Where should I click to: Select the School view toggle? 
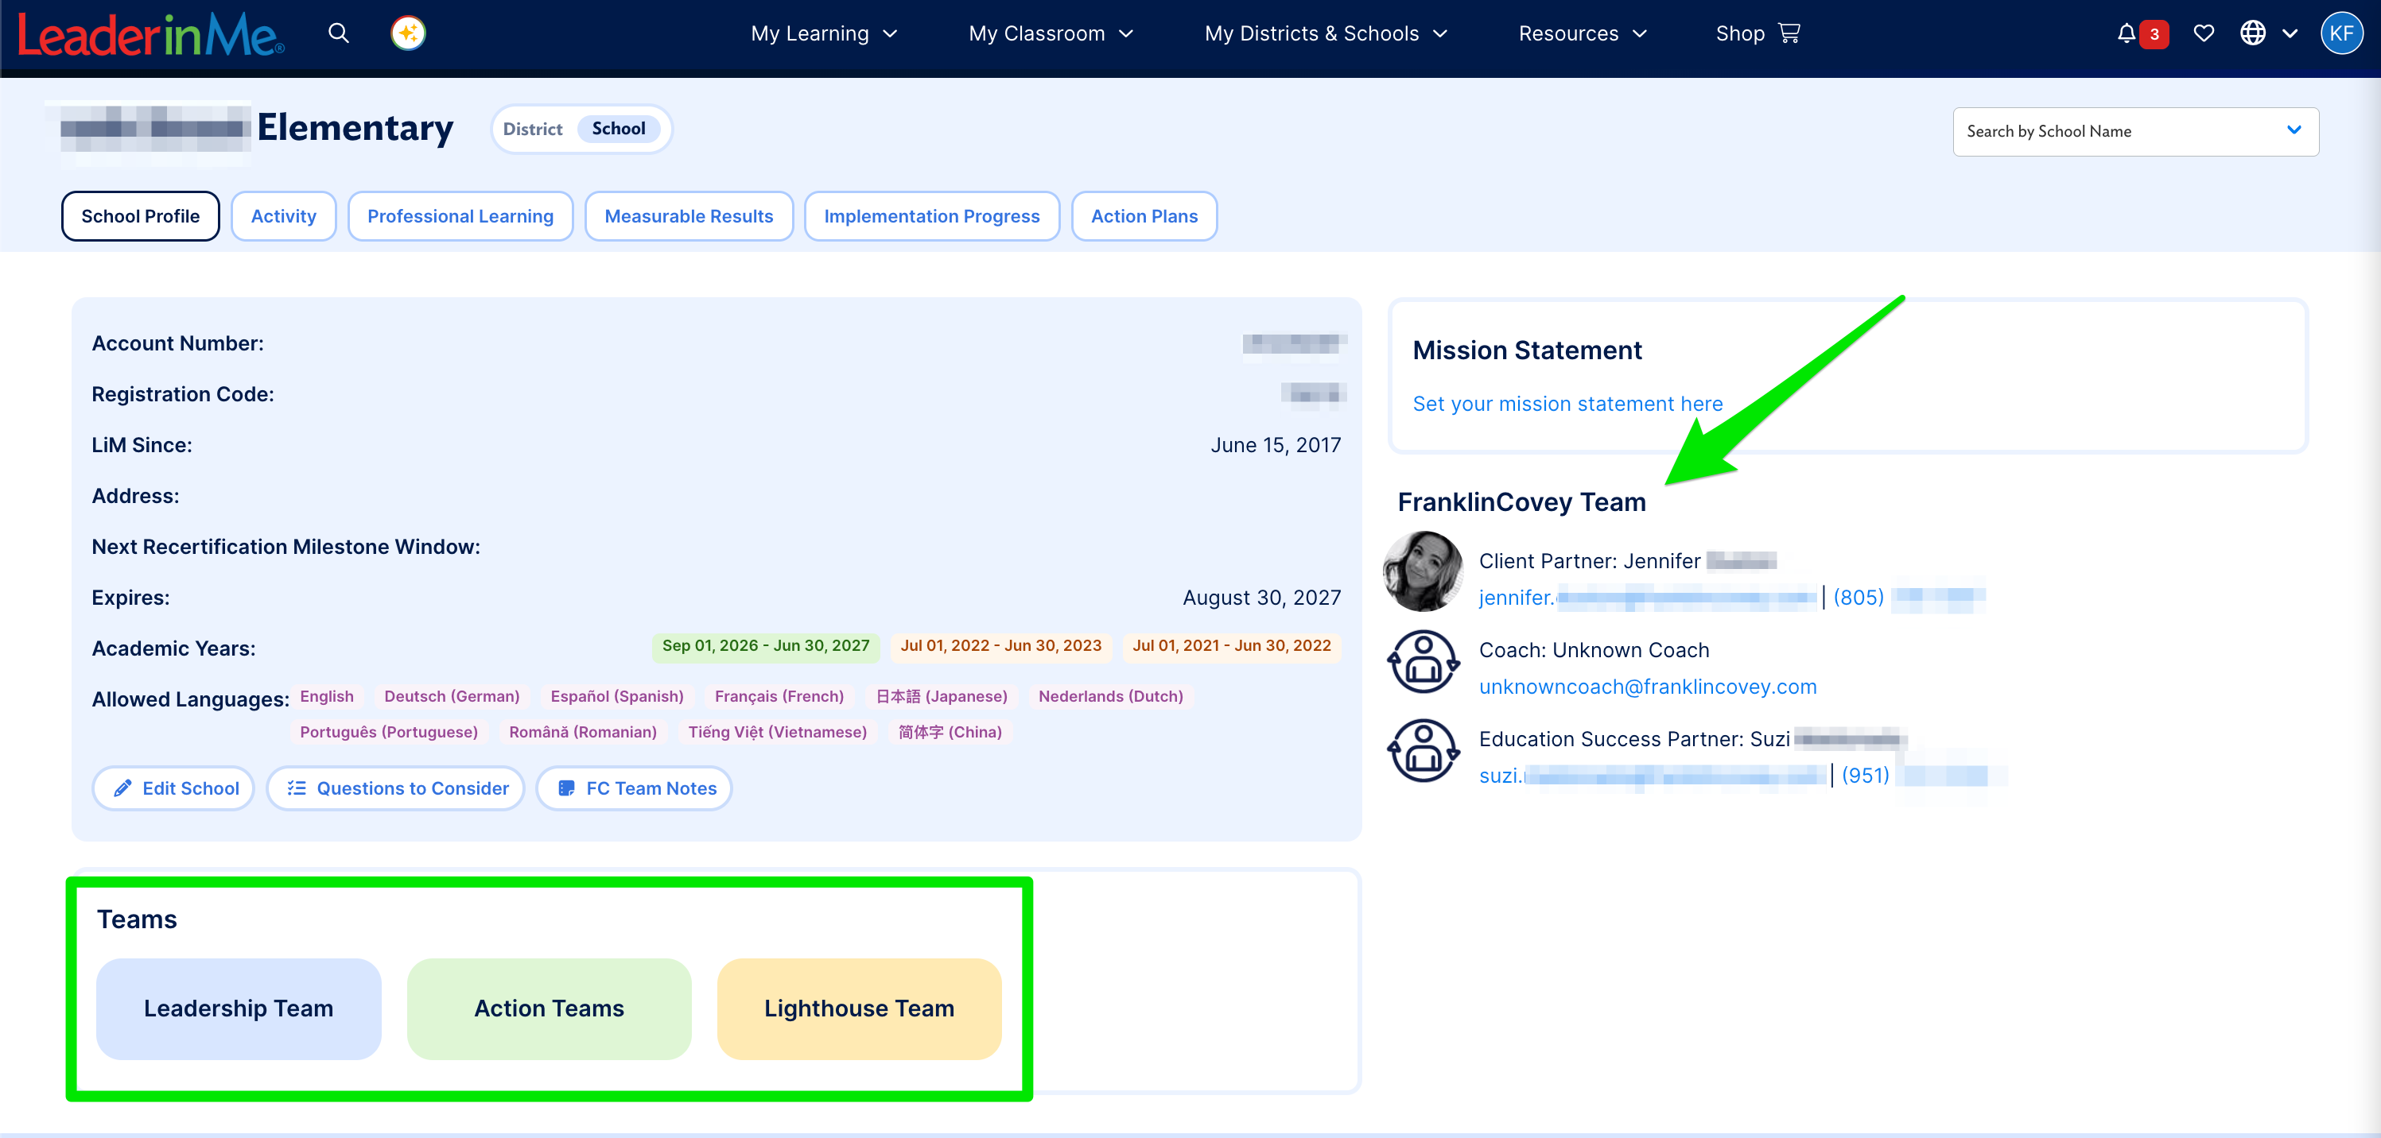coord(619,129)
